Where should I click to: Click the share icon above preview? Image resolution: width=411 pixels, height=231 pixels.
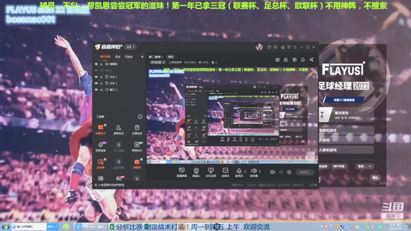[311, 60]
